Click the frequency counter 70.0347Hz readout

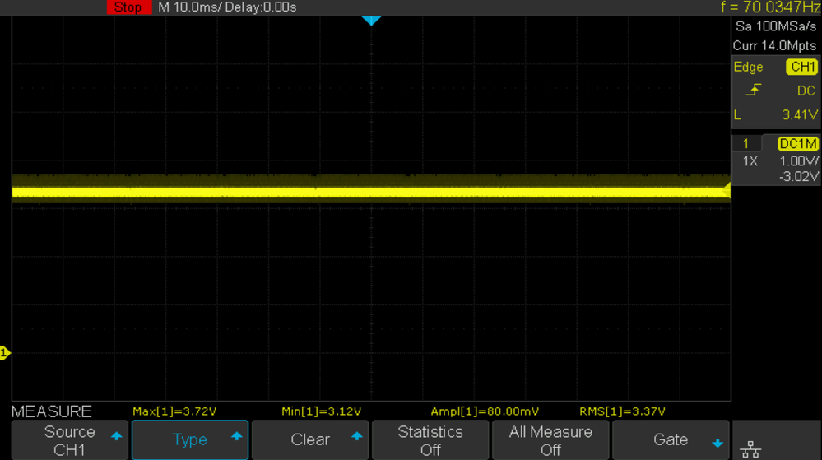[x=771, y=7]
